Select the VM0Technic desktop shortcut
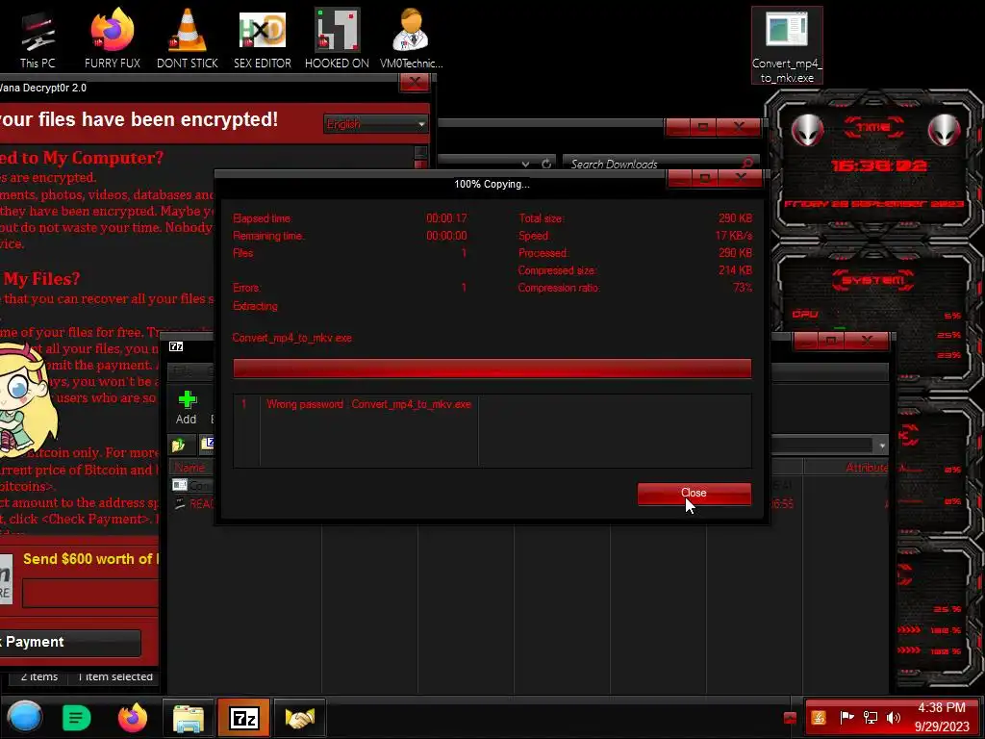This screenshot has height=739, width=985. pos(411,38)
